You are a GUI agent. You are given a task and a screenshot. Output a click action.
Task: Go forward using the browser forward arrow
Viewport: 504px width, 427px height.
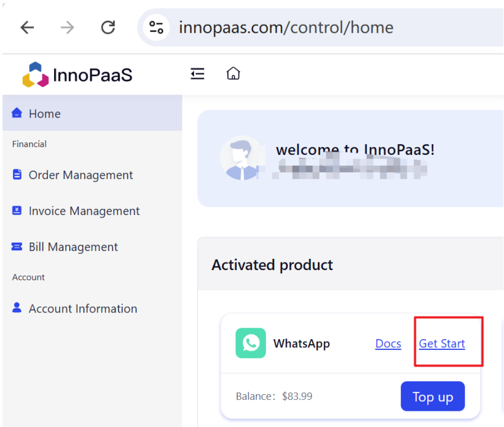tap(67, 28)
